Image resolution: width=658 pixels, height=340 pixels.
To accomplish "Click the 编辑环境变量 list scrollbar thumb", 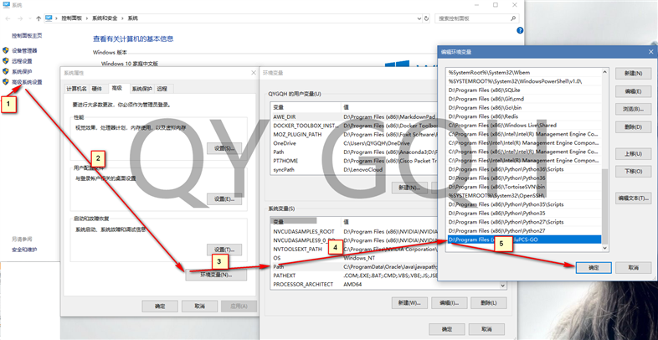I will click(x=604, y=207).
